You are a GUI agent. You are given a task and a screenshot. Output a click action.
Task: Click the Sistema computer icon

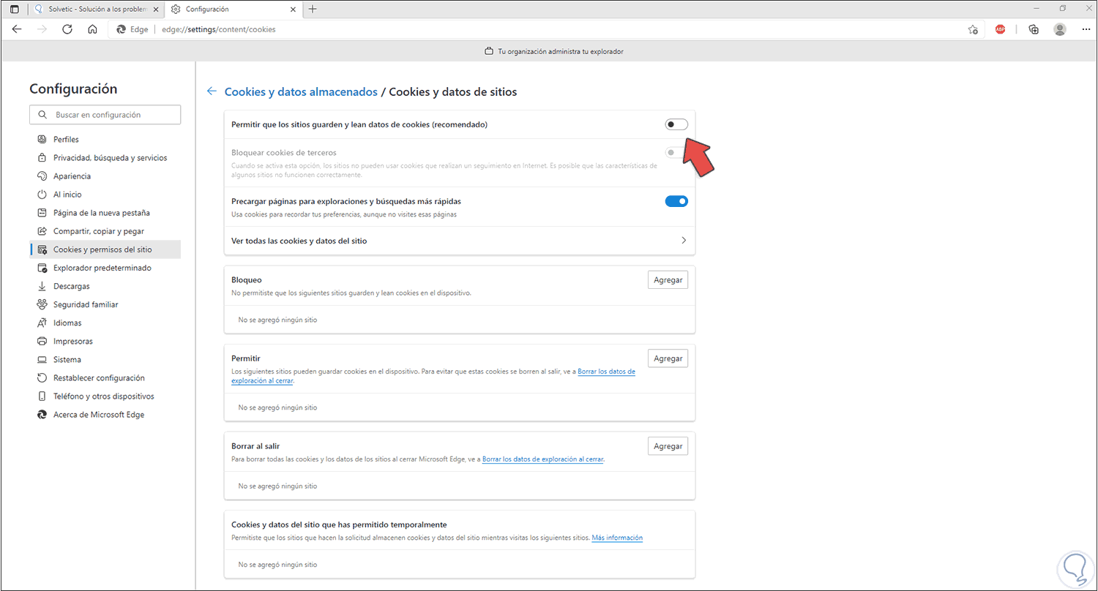(x=42, y=359)
